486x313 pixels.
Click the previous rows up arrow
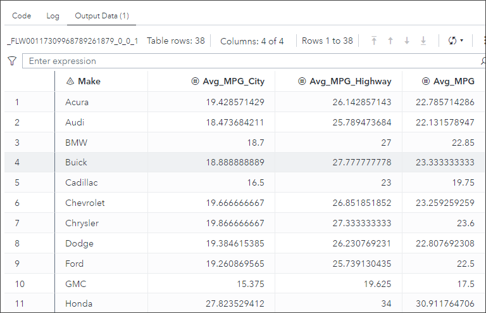click(390, 41)
